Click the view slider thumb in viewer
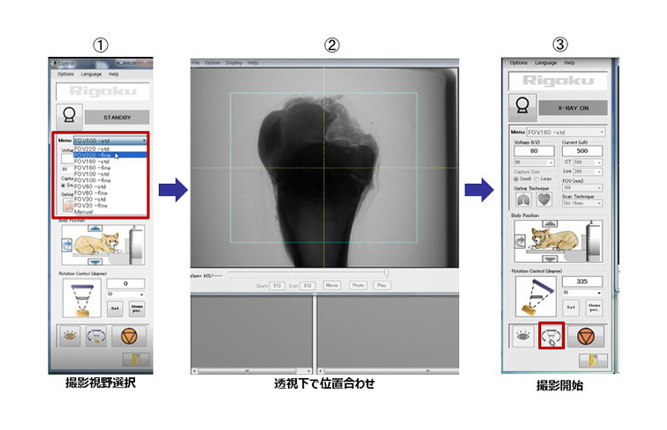 (x=387, y=273)
